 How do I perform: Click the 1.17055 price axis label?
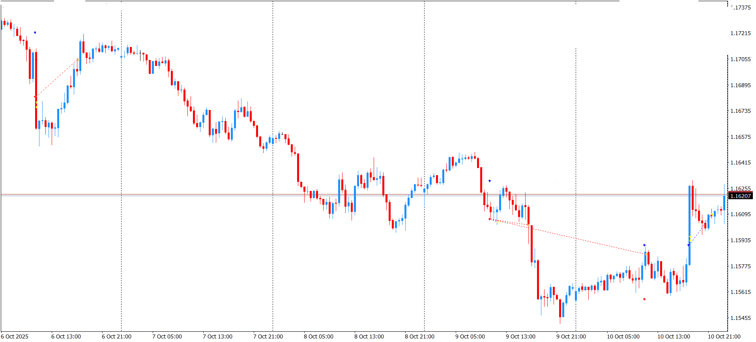tap(741, 59)
